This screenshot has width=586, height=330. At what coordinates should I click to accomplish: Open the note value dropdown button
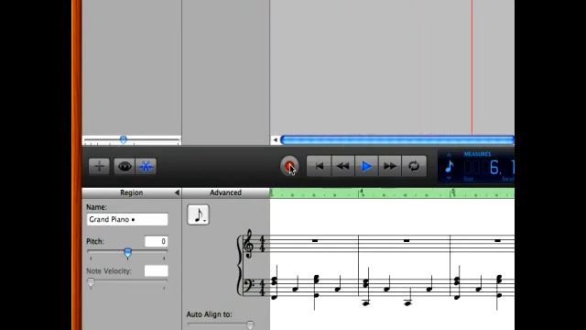[x=198, y=215]
